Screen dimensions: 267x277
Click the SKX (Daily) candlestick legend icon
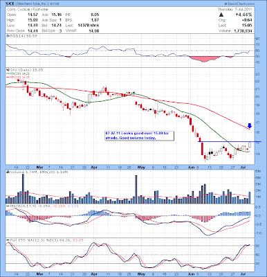(x=8, y=70)
